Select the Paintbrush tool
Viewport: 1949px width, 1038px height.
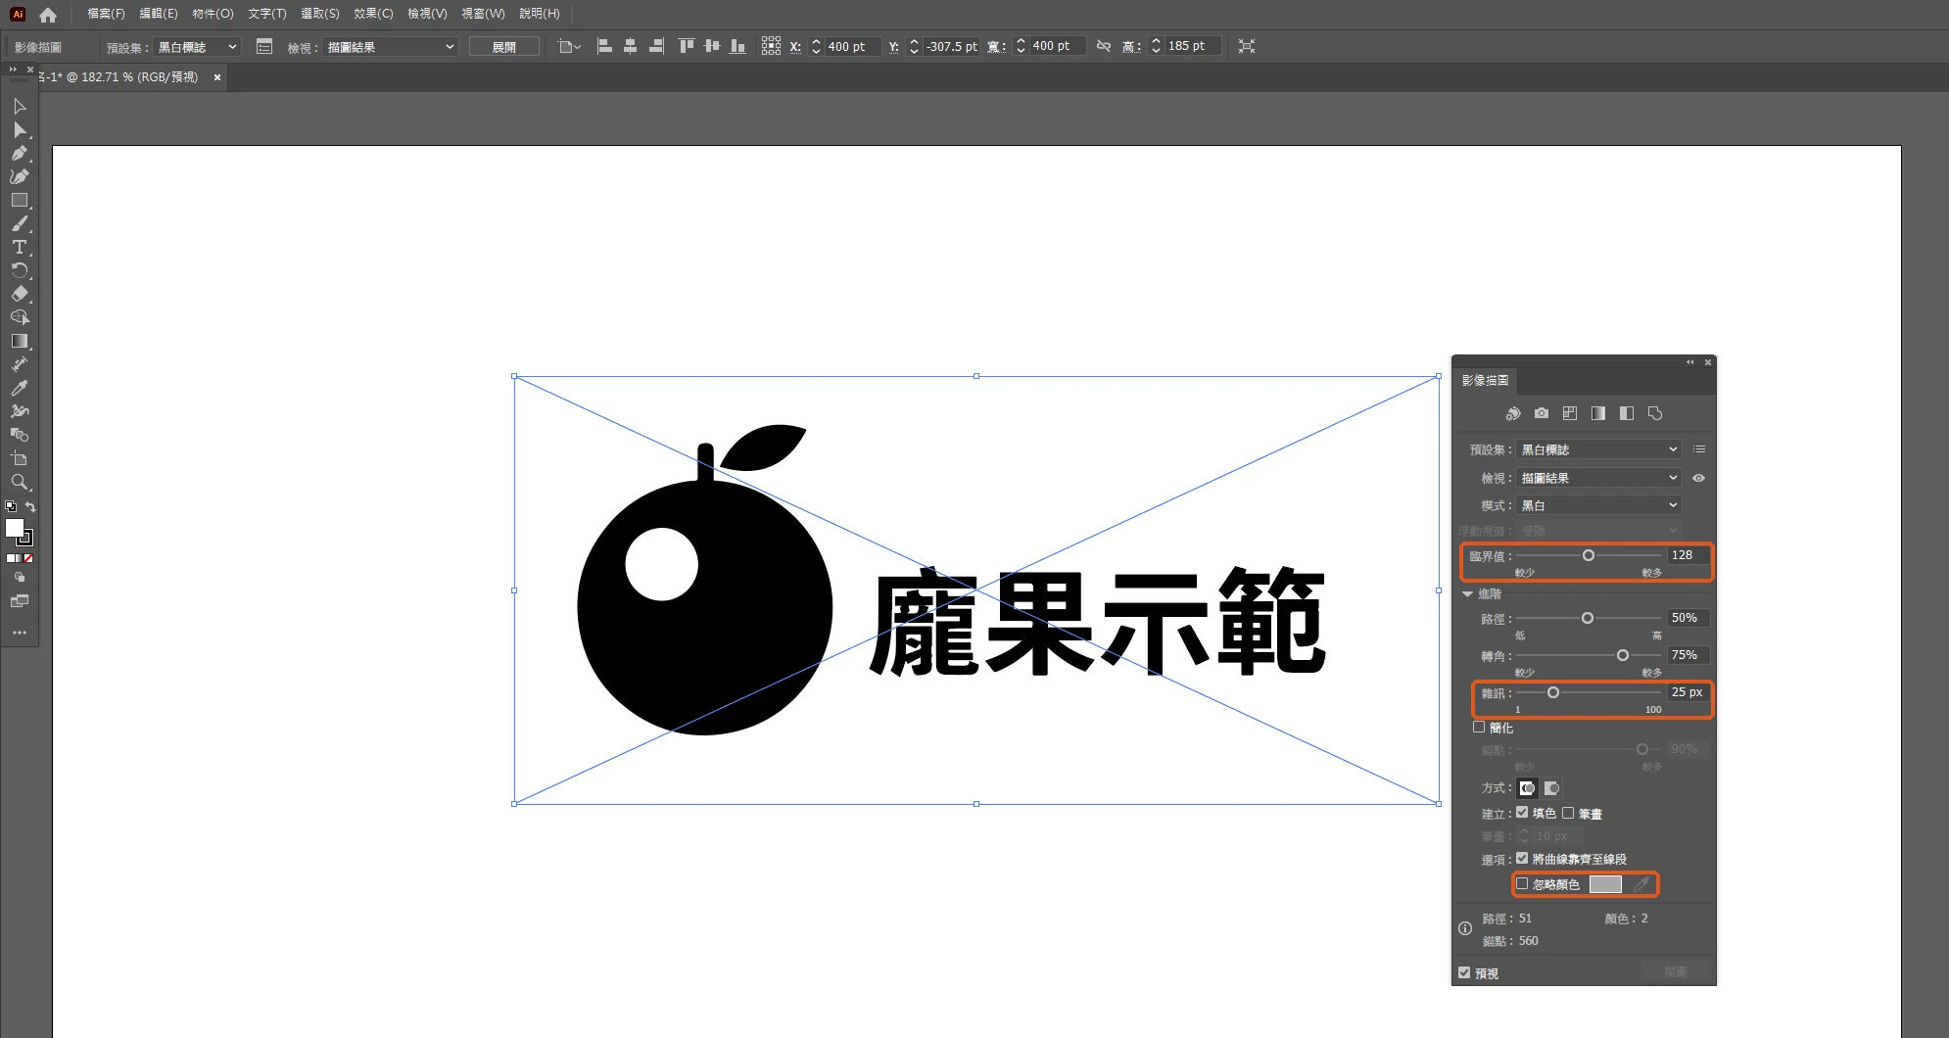click(20, 223)
